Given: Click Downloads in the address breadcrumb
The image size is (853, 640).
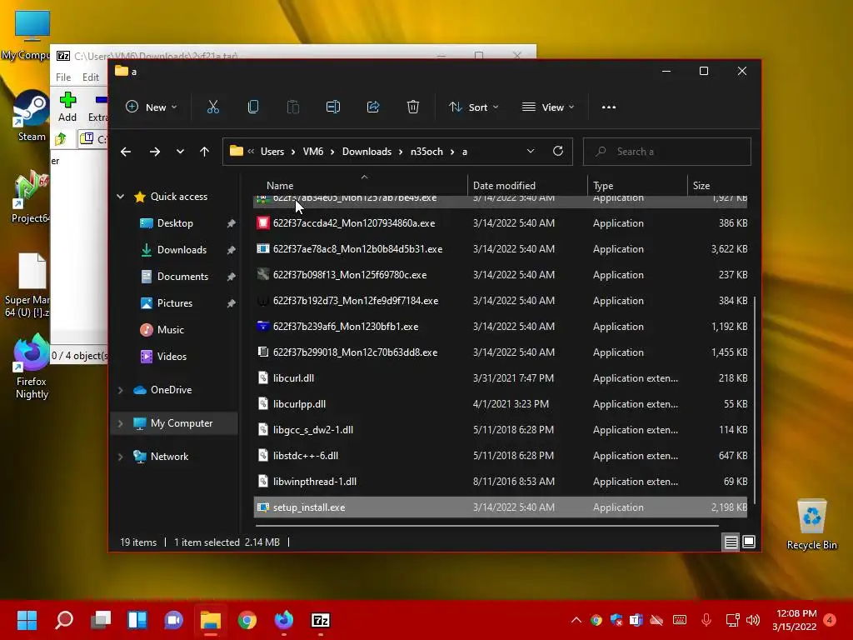Looking at the screenshot, I should 367,152.
